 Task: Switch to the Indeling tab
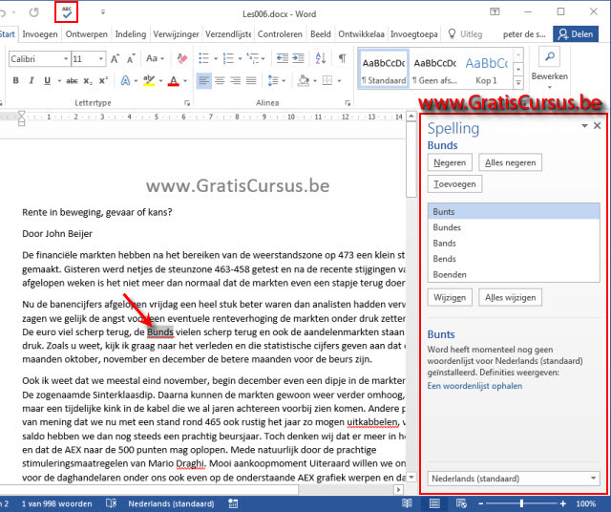click(x=131, y=34)
